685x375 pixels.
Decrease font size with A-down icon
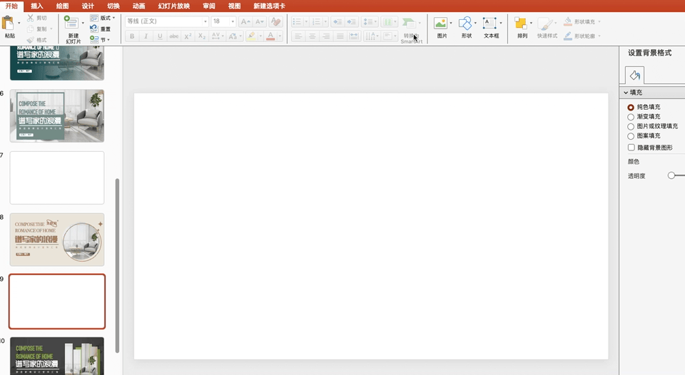(260, 21)
